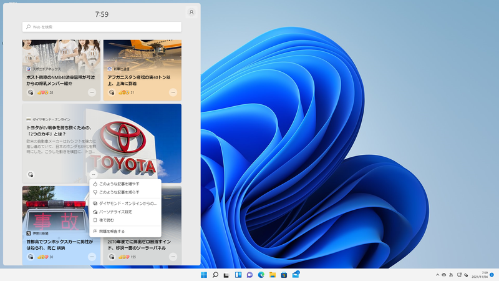This screenshot has height=281, width=499.
Task: Close the Toyota card's three-dot options button
Action: [x=93, y=174]
